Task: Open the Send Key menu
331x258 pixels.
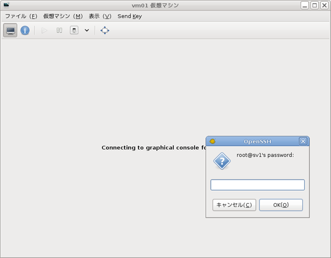Action: pos(130,16)
